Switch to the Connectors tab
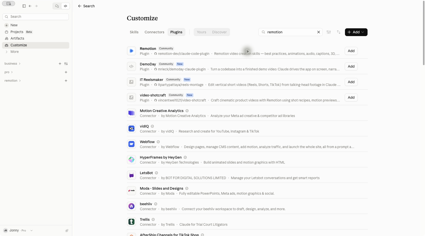Viewport: 425px width, 236px height. 154,32
